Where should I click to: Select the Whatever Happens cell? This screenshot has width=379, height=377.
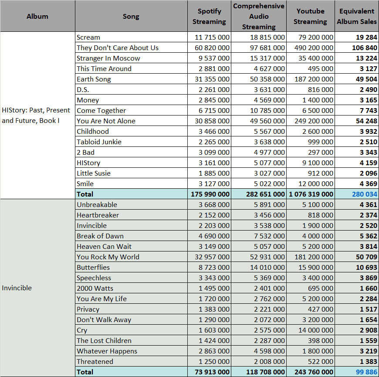click(x=131, y=351)
